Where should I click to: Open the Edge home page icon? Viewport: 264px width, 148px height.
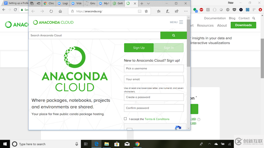(60, 11)
